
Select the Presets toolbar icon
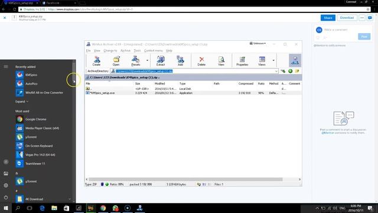(x=136, y=60)
